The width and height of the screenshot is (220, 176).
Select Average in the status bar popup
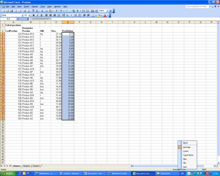pyautogui.click(x=187, y=147)
